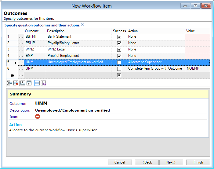Open the ellipsis button on the BSTMT row
Image resolution: width=214 pixels, height=169 pixels.
point(21,37)
